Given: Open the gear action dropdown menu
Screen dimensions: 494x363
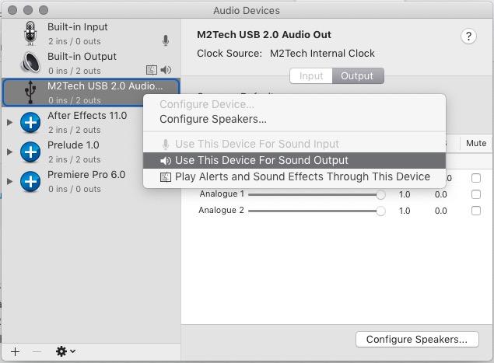Looking at the screenshot, I should (65, 351).
